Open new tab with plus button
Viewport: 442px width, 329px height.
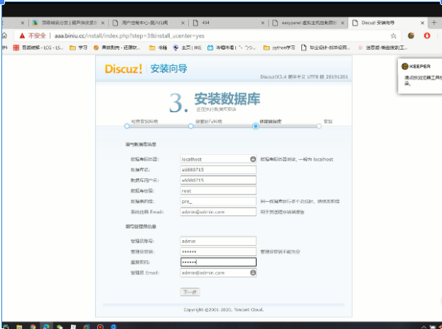tap(433, 23)
